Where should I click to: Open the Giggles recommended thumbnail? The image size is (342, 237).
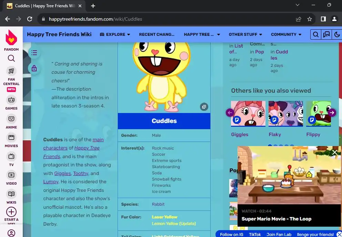248,113
